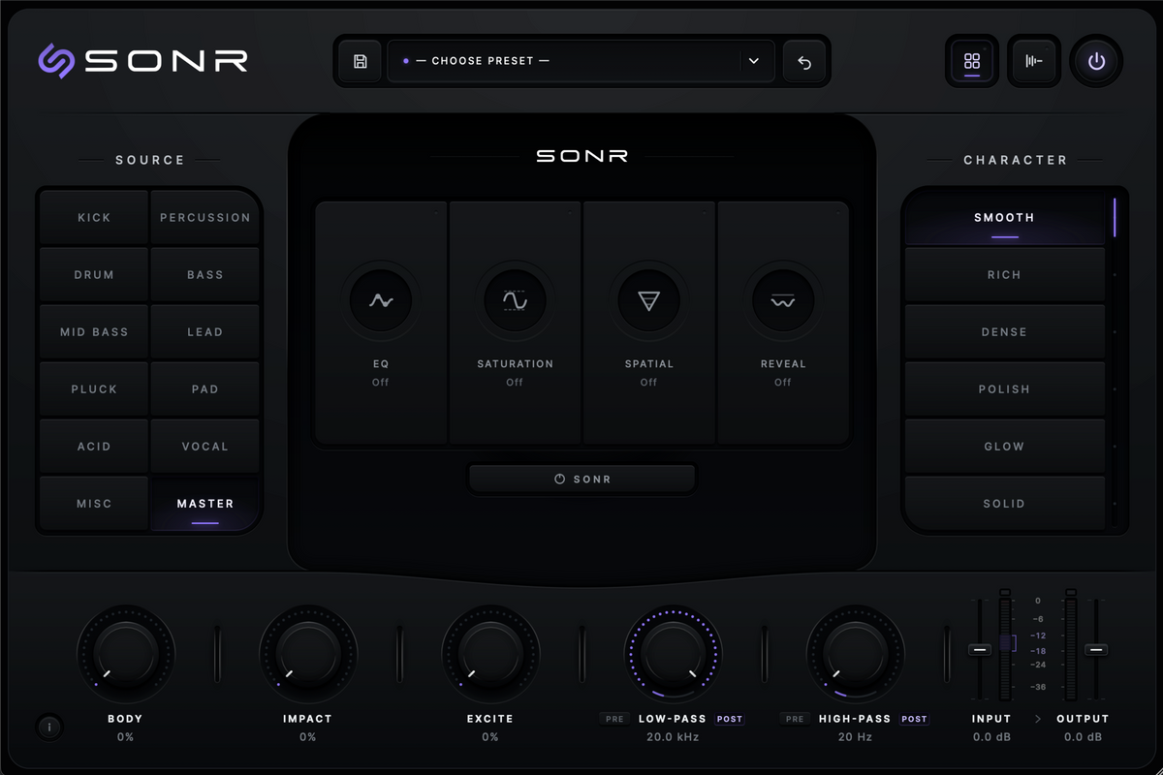Click the Input gain fader handle
Viewport: 1163px width, 775px height.
(x=980, y=649)
